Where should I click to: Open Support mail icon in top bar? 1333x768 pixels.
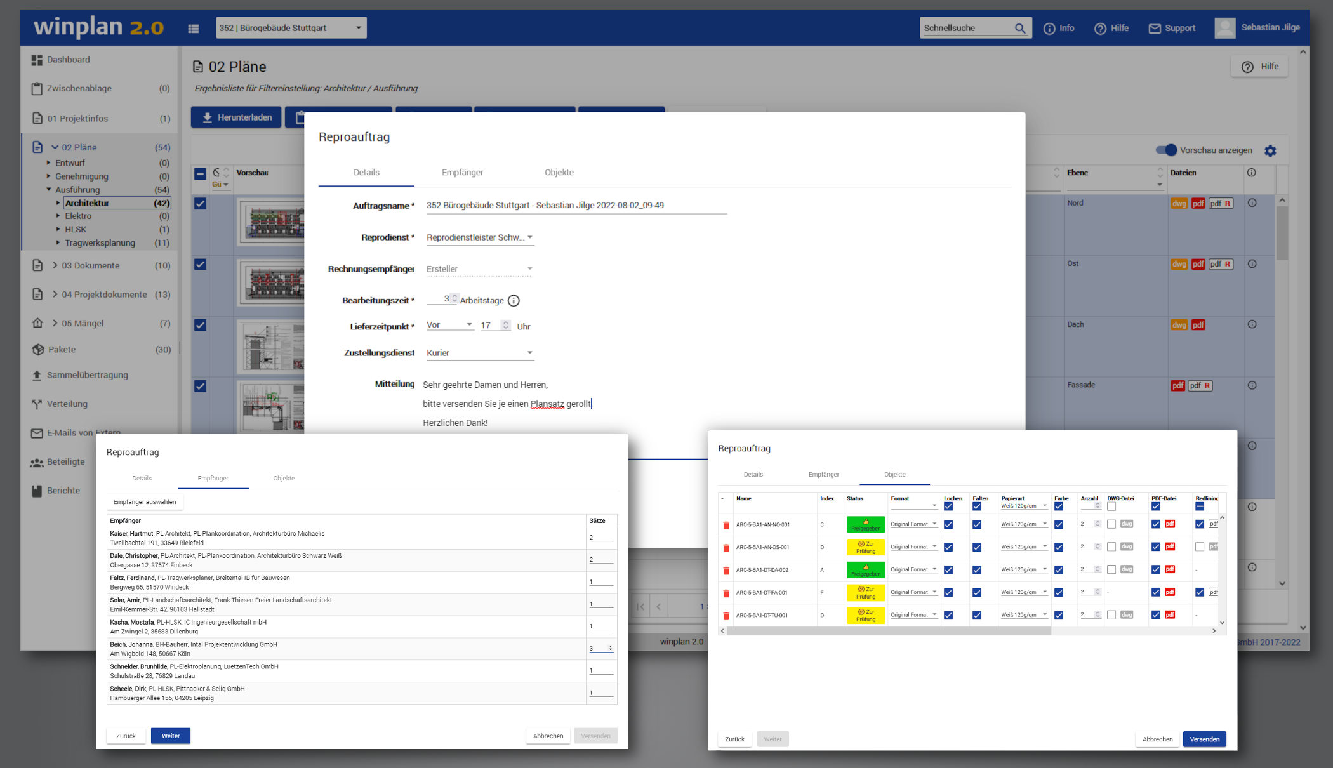pyautogui.click(x=1172, y=28)
